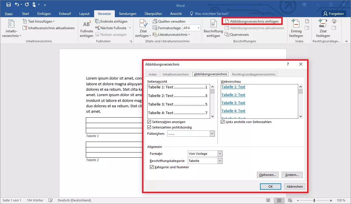Click Beschriftung einfügen
This screenshot has width=351, height=204.
(213, 29)
